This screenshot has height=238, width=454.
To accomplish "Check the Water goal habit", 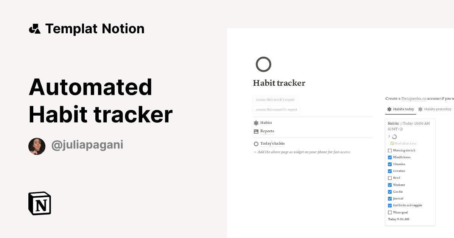I will pos(390,212).
